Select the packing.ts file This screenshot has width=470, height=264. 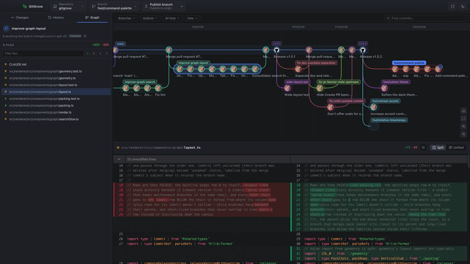point(56,106)
